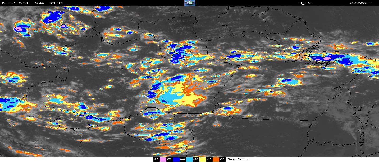Click the -60 legend value
379x162 pixels.
coord(183,159)
